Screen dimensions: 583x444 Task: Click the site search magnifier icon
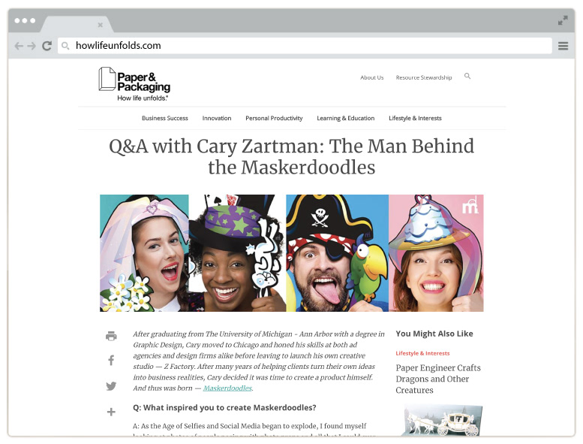pyautogui.click(x=467, y=76)
